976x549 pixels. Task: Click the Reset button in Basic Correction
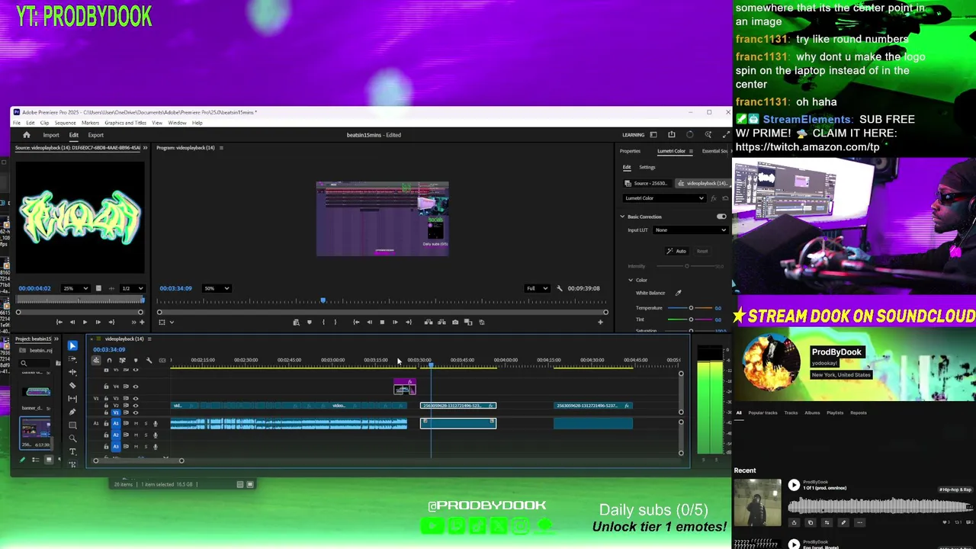[x=702, y=251]
